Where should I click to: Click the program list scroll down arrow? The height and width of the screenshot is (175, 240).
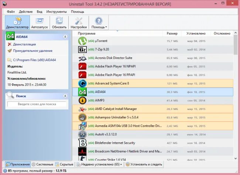pos(236,158)
